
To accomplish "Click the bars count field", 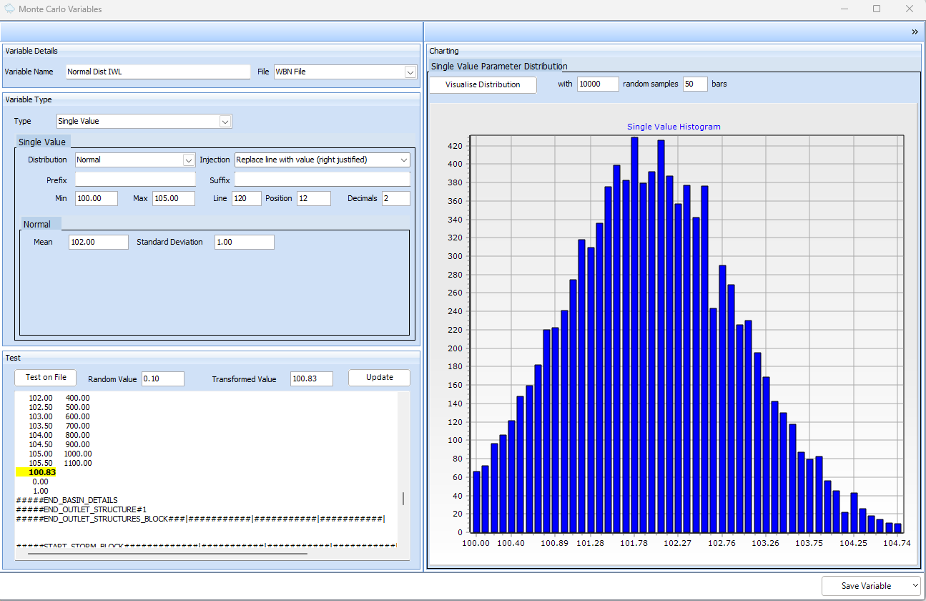I will 694,84.
